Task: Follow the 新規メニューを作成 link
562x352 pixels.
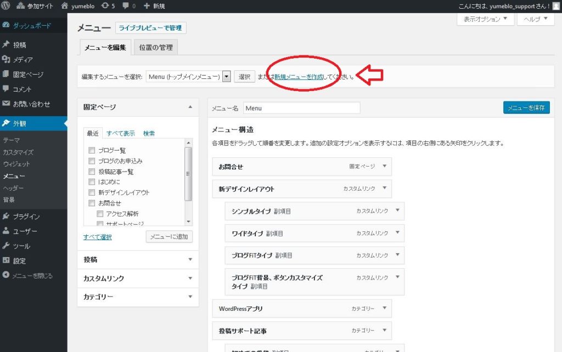Action: coord(299,77)
